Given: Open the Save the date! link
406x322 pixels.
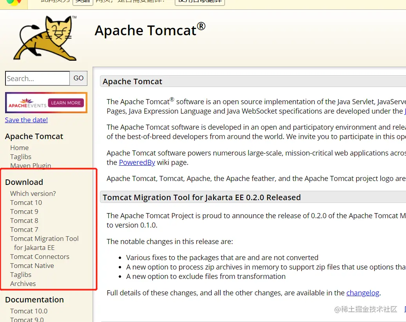Looking at the screenshot, I should pos(26,120).
